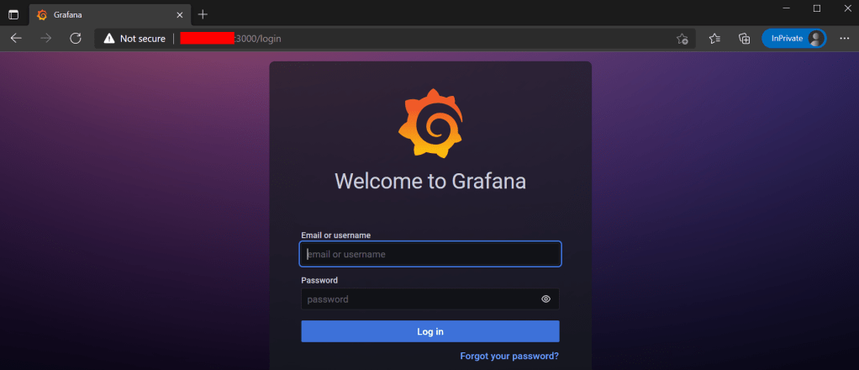Click the Not secure warning indicator
The image size is (859, 370).
134,39
